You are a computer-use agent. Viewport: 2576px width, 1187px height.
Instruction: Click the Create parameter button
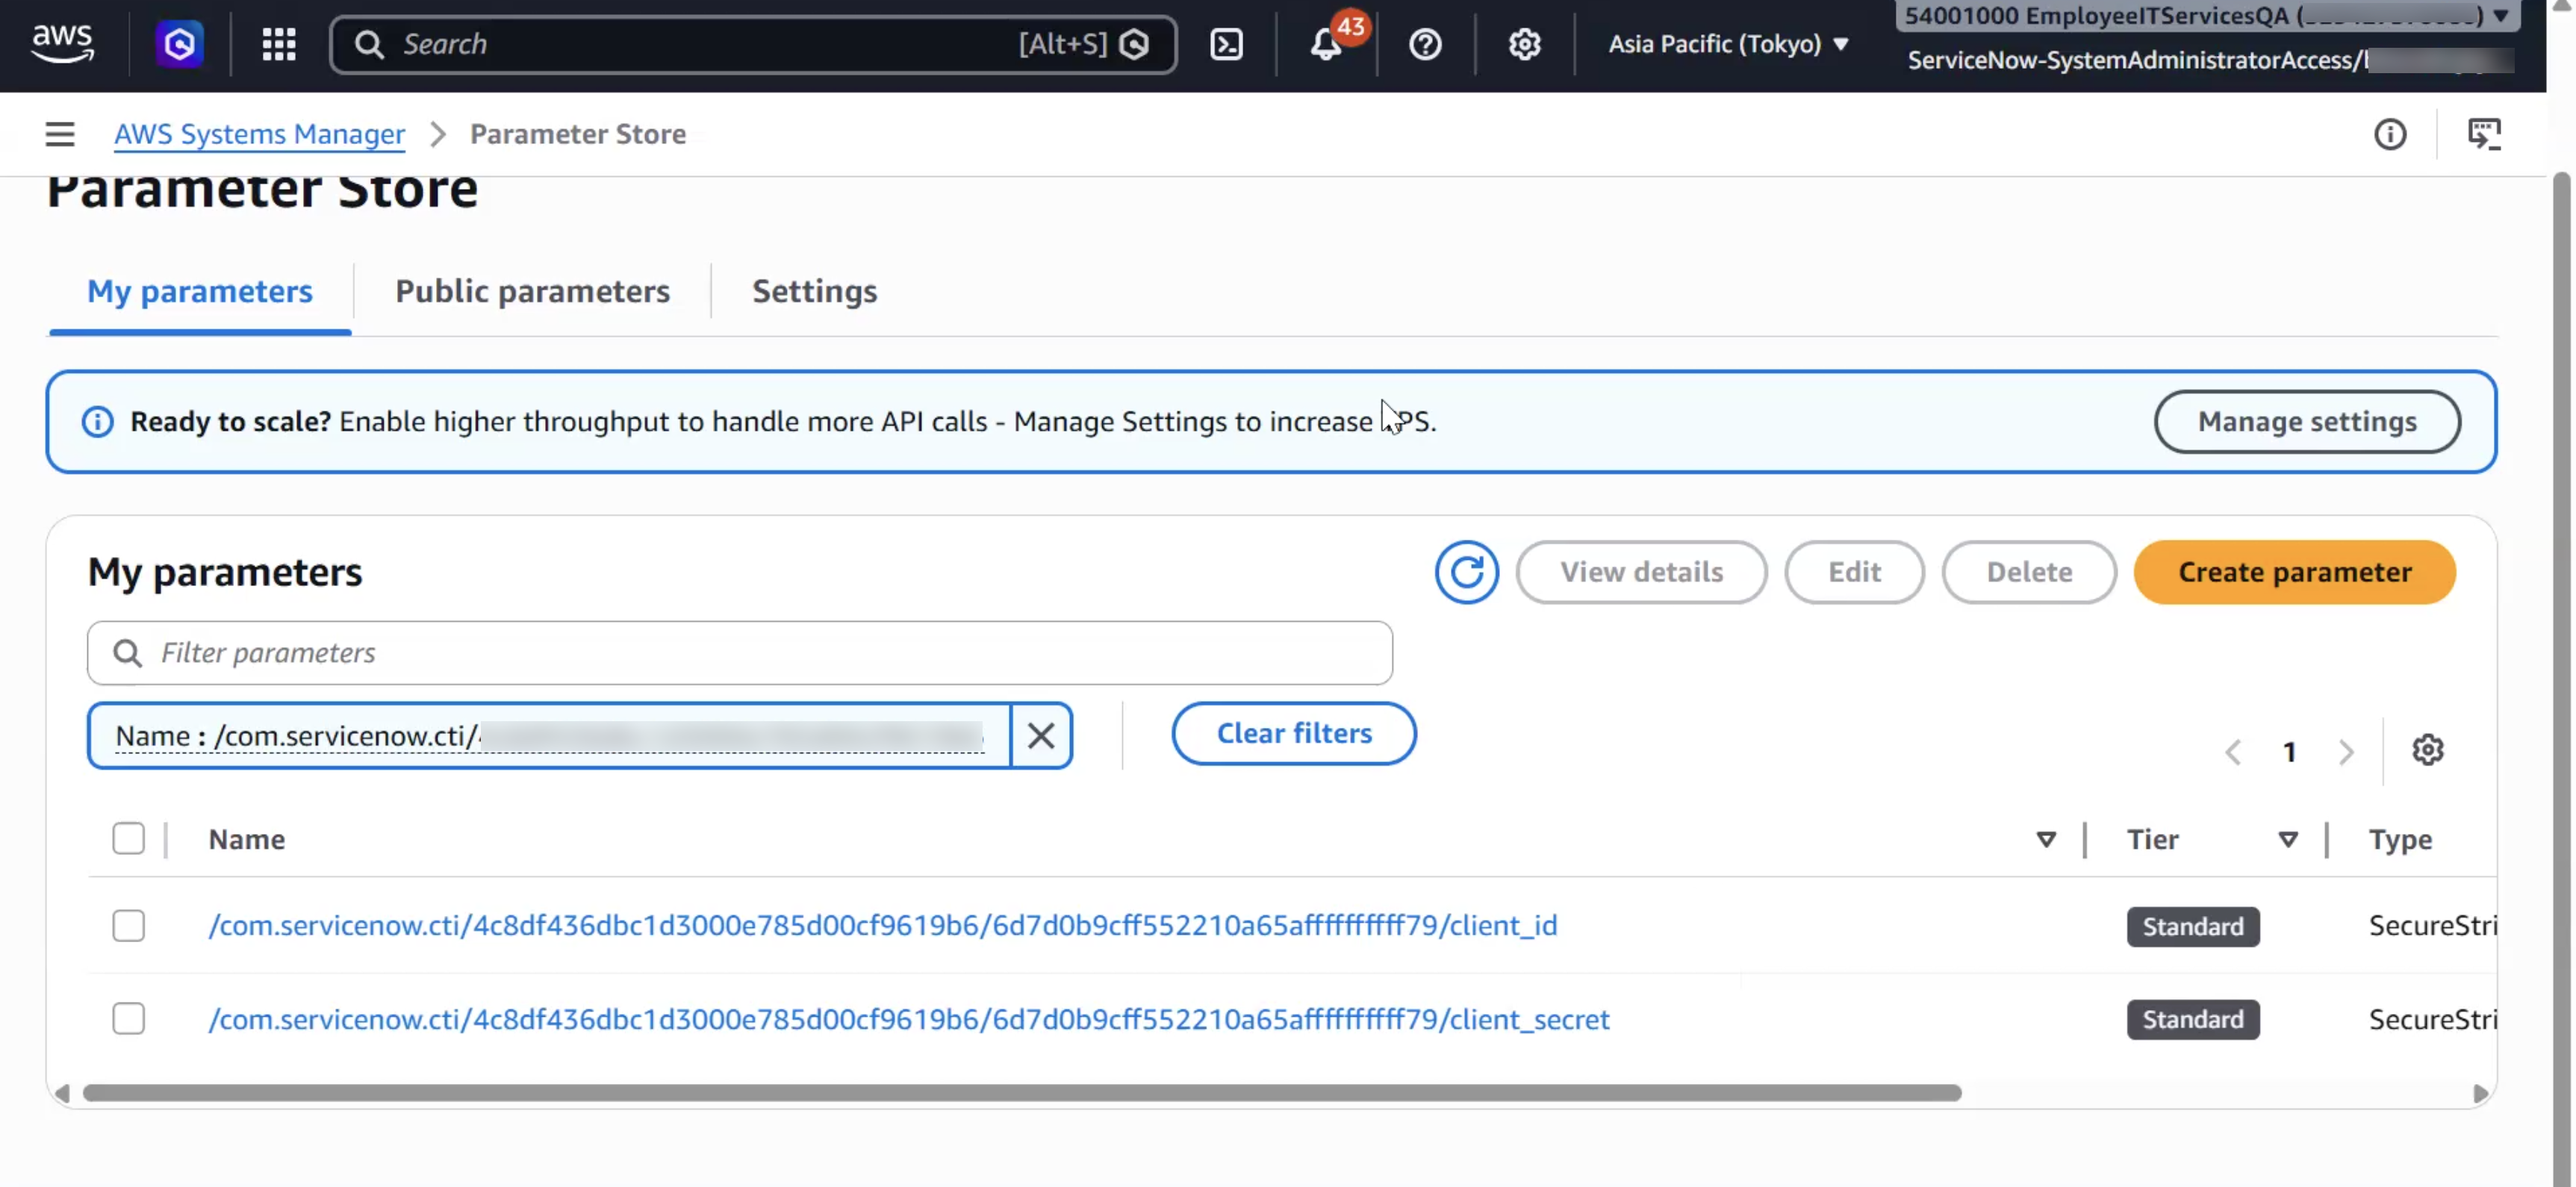(2294, 572)
